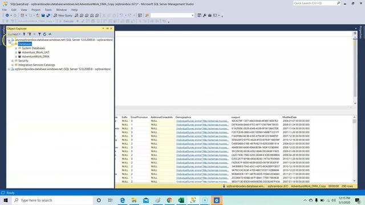Screen dimensions: 365x205
Task: Click the 290 rows status bar entry
Action: coord(347,186)
